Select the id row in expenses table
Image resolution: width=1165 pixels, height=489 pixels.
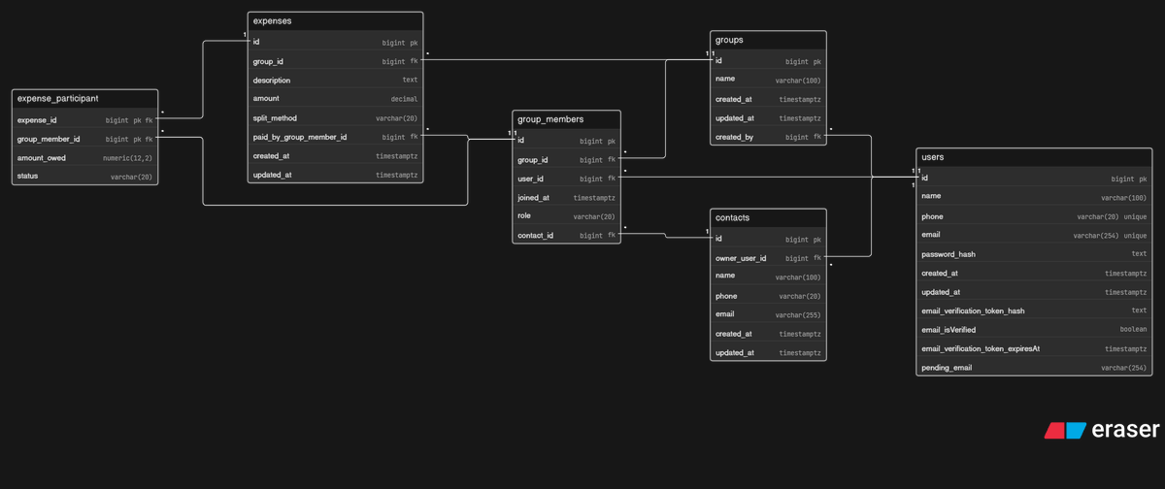335,42
